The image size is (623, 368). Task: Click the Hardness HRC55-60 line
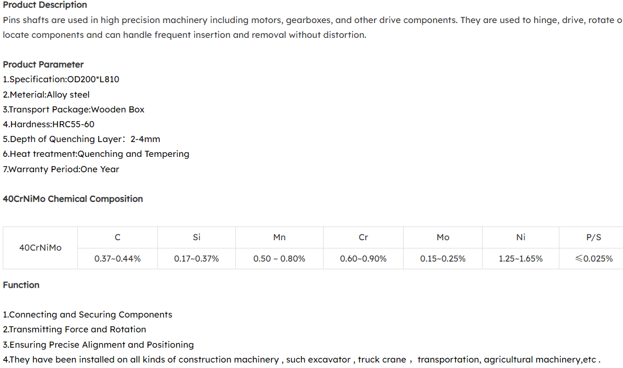coord(48,124)
